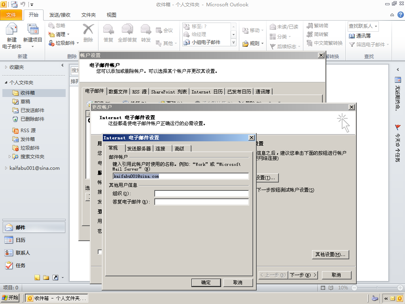Open the File (文件) tab
The width and height of the screenshot is (405, 304).
pos(11,15)
